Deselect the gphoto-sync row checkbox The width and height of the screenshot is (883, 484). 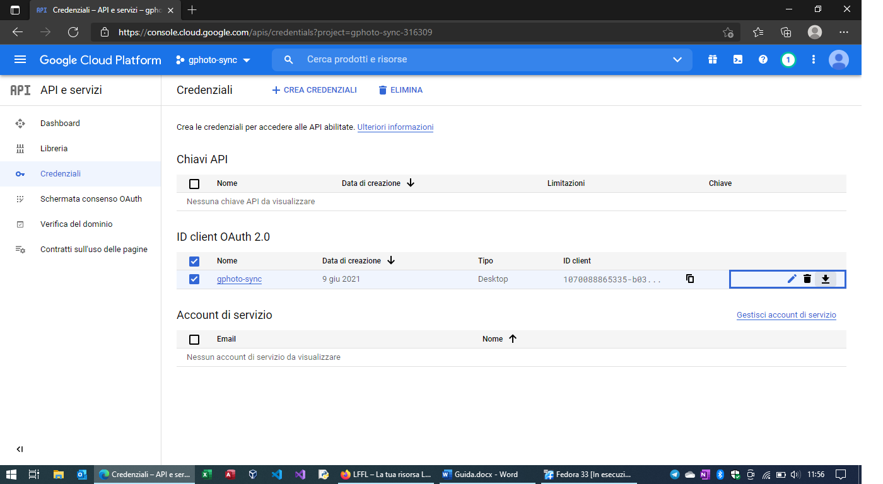pos(194,279)
